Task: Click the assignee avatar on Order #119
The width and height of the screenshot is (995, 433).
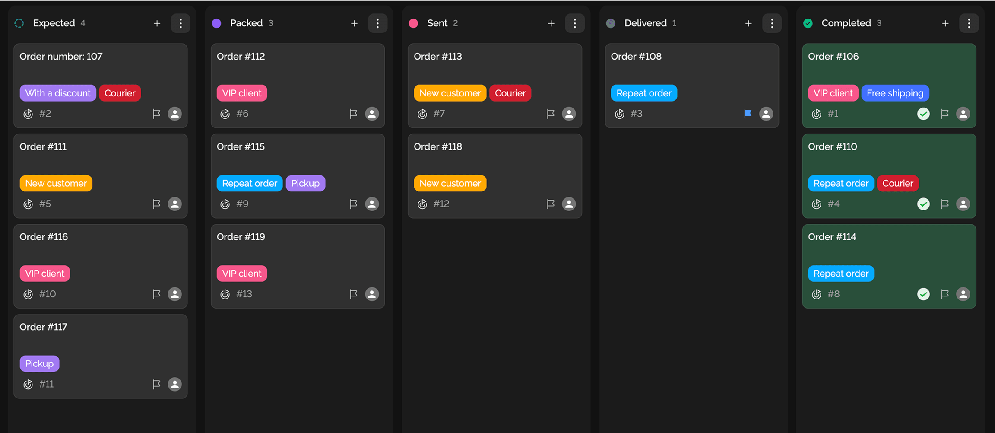Action: pyautogui.click(x=372, y=294)
